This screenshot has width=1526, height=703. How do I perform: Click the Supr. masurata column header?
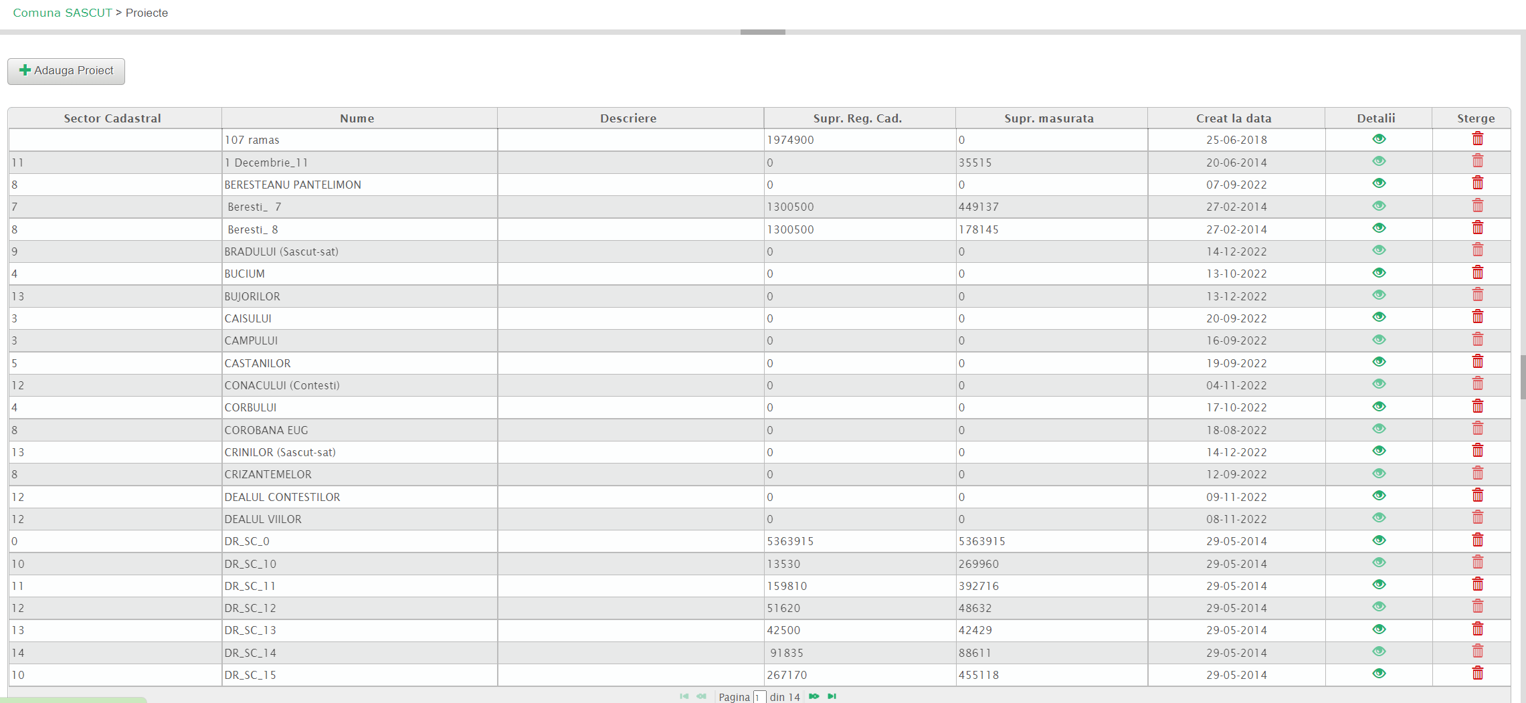point(1048,118)
